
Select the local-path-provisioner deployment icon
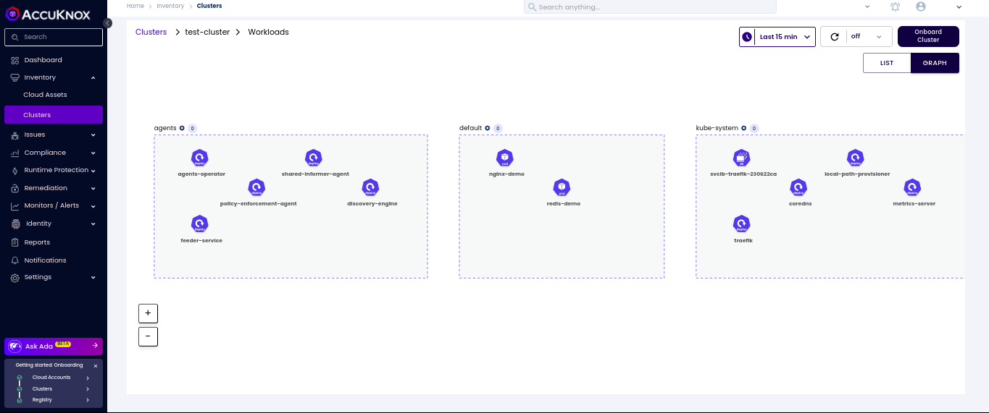856,158
